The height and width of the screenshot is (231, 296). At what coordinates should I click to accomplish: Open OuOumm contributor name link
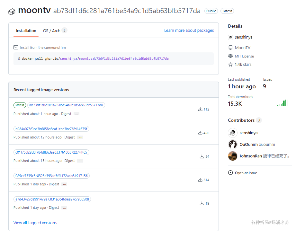(248, 144)
